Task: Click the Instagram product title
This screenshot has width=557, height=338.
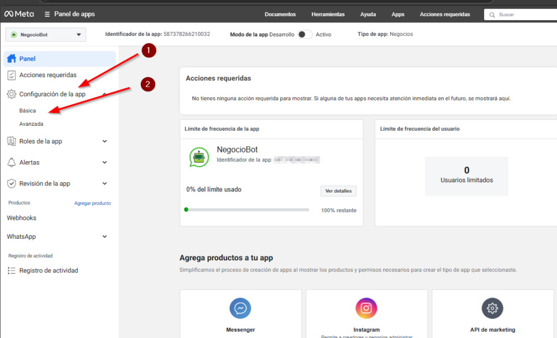Action: pyautogui.click(x=367, y=330)
